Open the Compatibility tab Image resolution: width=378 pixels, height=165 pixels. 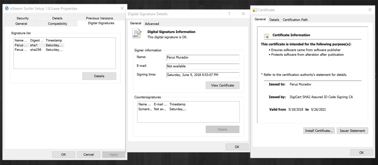click(58, 24)
